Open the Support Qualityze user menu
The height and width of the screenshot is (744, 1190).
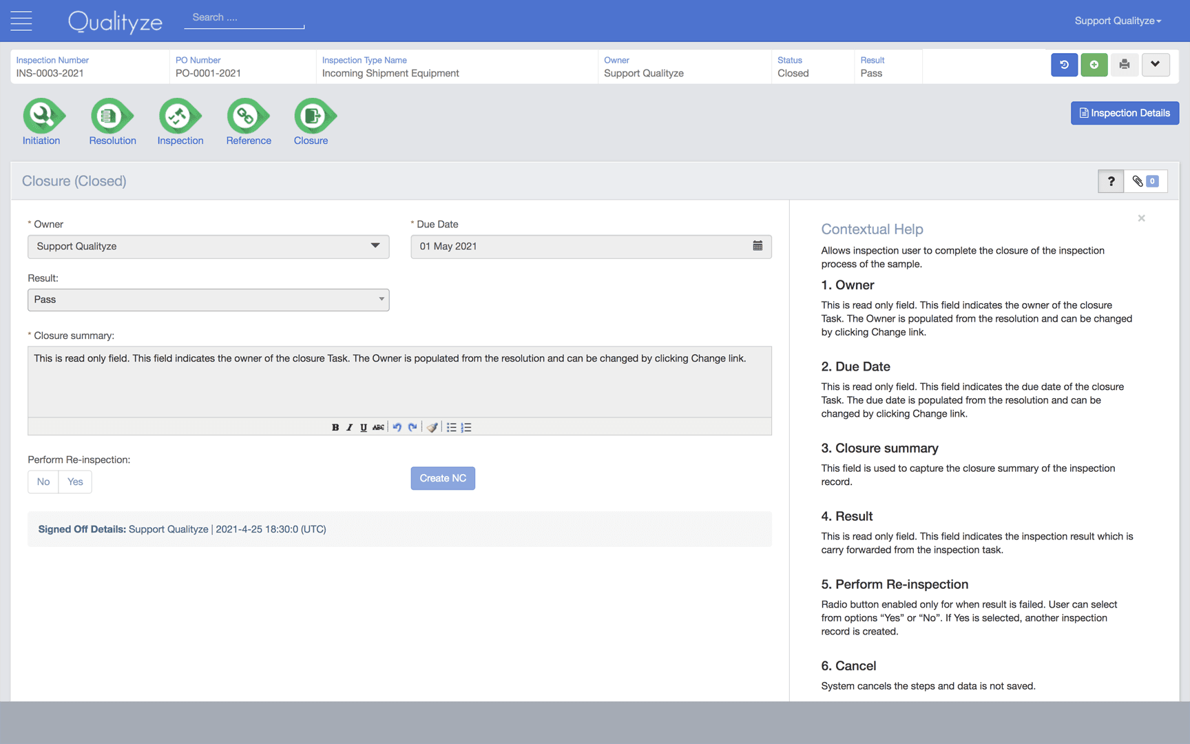click(x=1117, y=21)
